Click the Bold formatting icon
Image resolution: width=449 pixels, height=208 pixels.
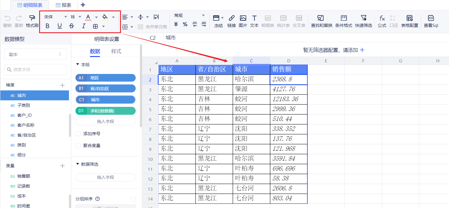click(47, 26)
